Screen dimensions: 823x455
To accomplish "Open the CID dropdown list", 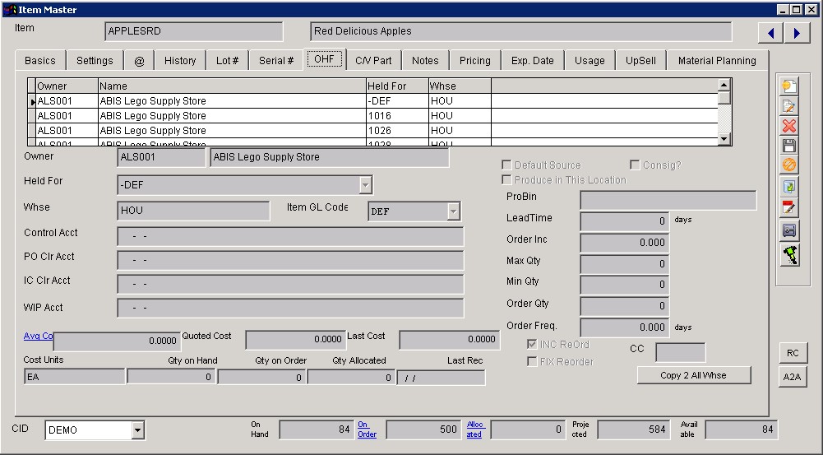I will tap(137, 430).
